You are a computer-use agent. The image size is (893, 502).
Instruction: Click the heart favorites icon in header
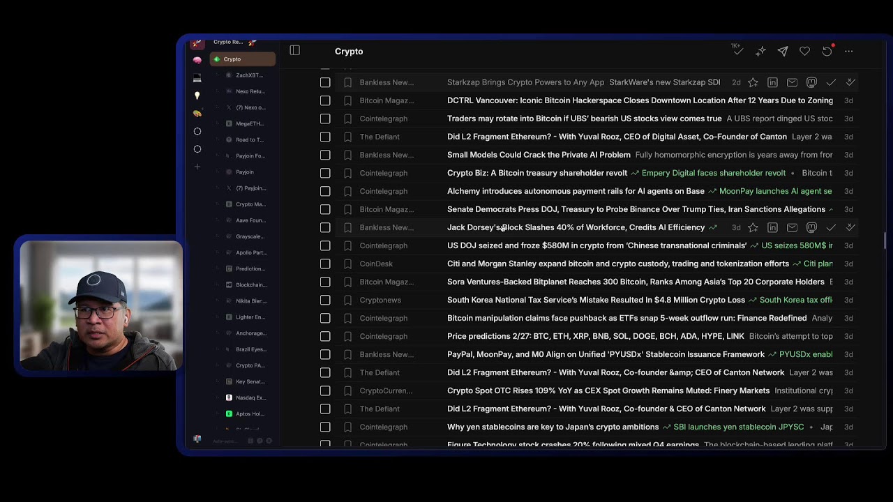pyautogui.click(x=805, y=51)
